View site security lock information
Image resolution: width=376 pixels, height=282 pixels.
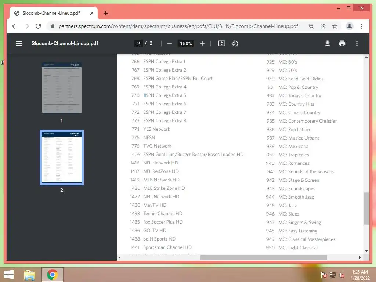point(53,26)
